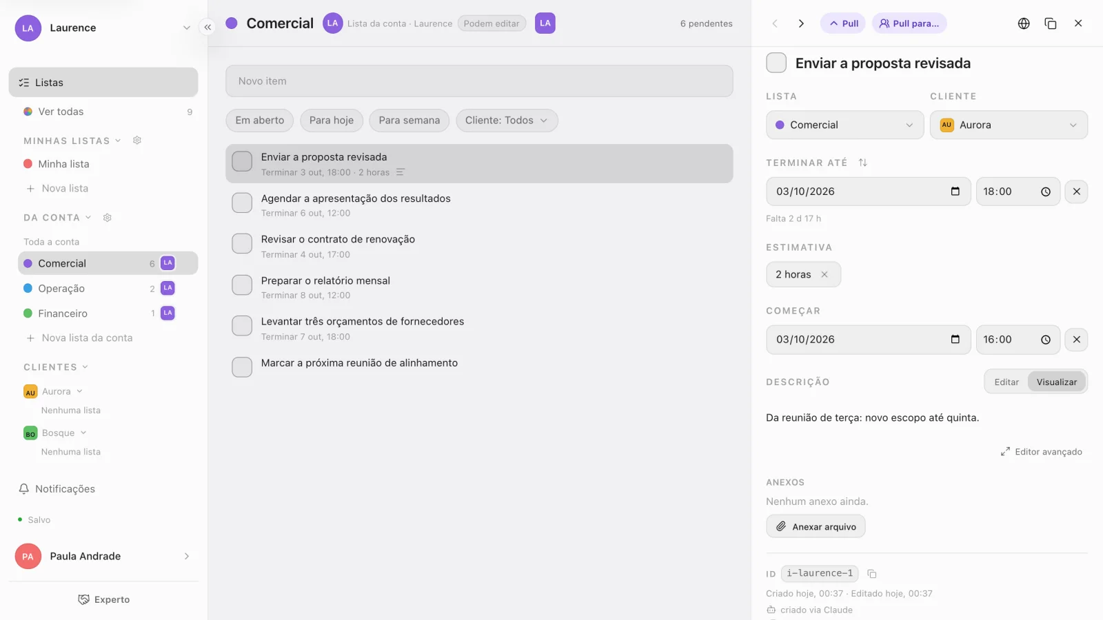Copy the item ID i-laurence-1

[x=872, y=574]
